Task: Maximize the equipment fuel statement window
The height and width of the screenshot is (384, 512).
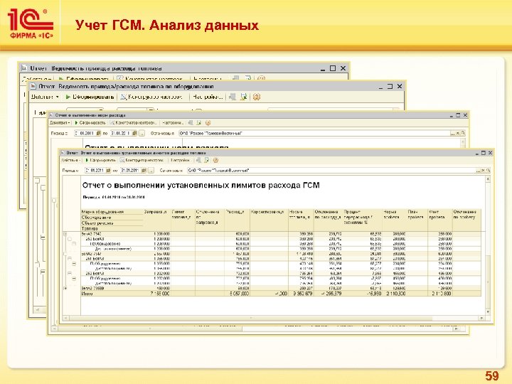Action: pyautogui.click(x=390, y=86)
